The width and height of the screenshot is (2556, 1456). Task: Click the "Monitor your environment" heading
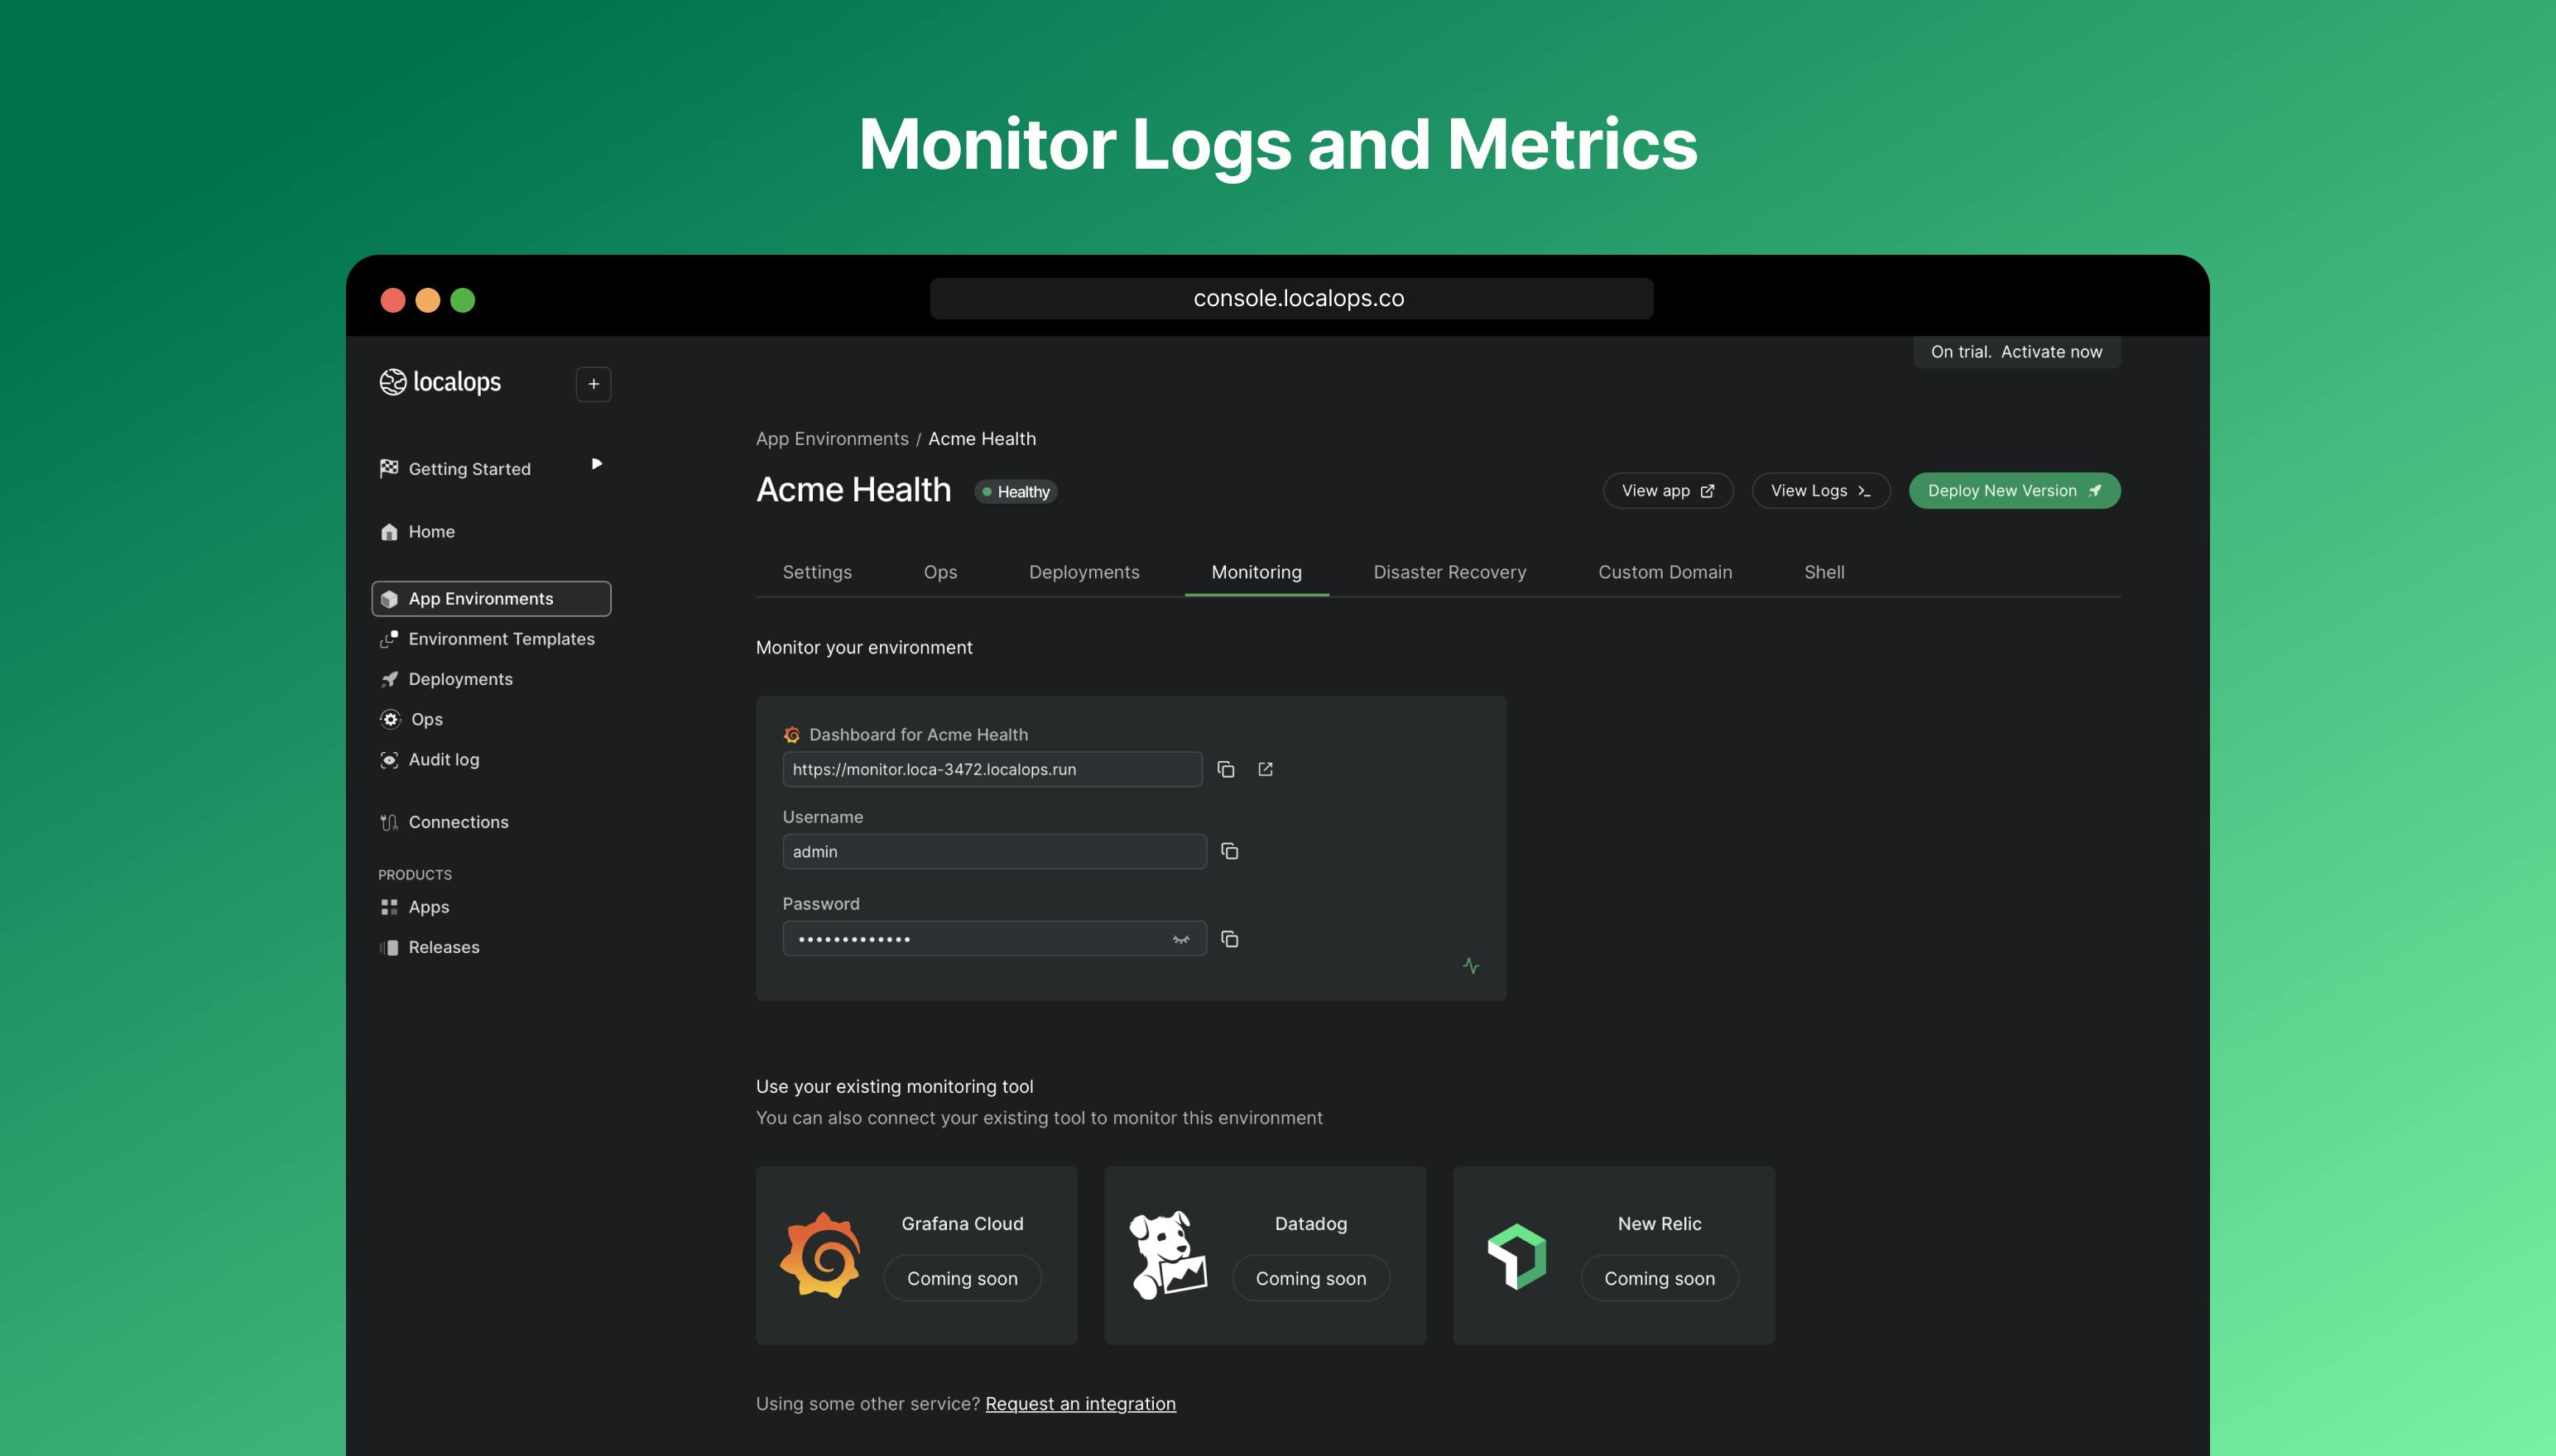tap(864, 648)
